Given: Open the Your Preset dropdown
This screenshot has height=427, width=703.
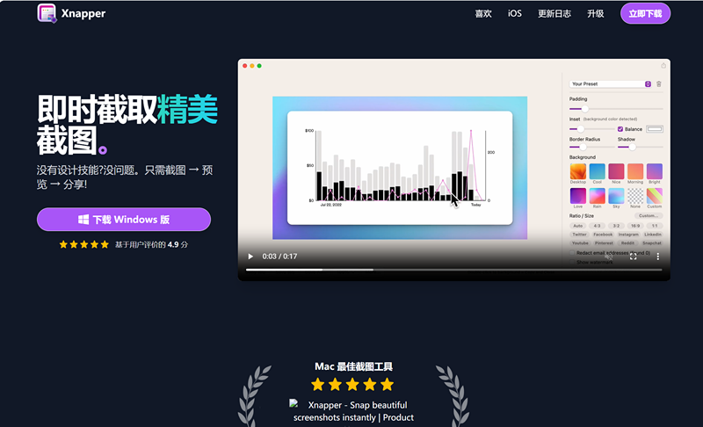Looking at the screenshot, I should 610,84.
